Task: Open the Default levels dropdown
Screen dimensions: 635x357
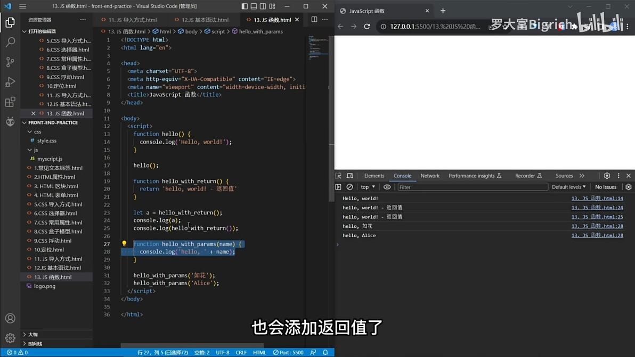Action: pyautogui.click(x=568, y=187)
